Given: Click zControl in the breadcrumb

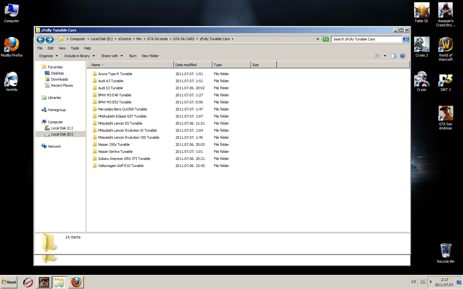Looking at the screenshot, I should click(x=124, y=39).
